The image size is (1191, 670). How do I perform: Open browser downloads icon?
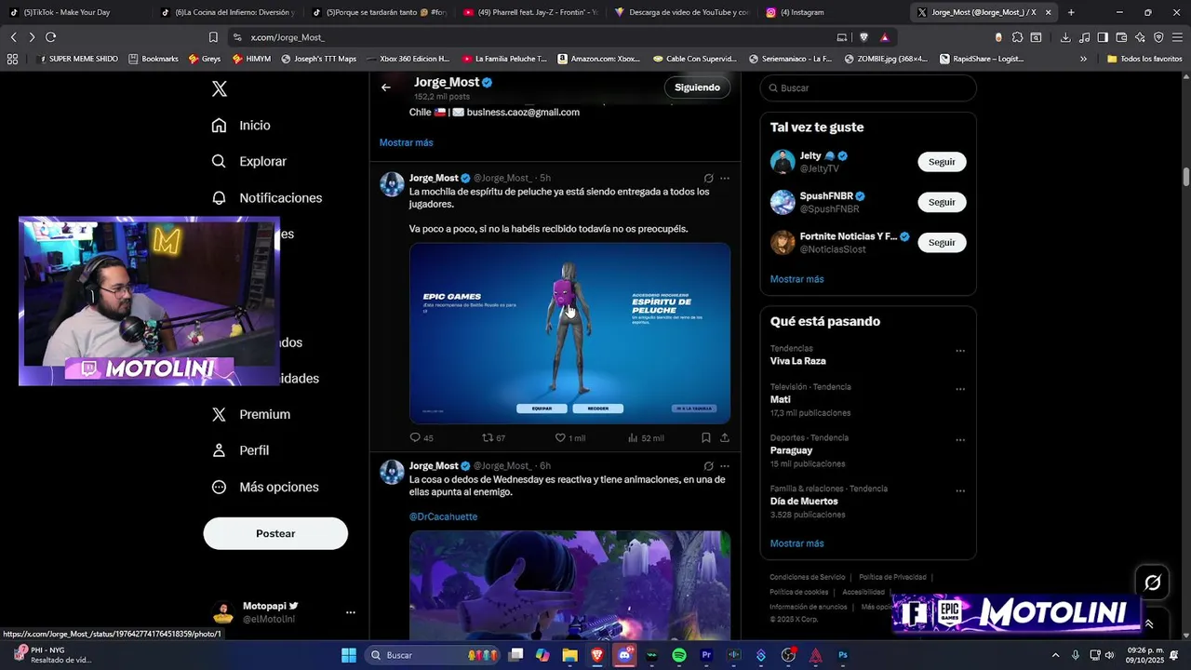tap(1065, 37)
